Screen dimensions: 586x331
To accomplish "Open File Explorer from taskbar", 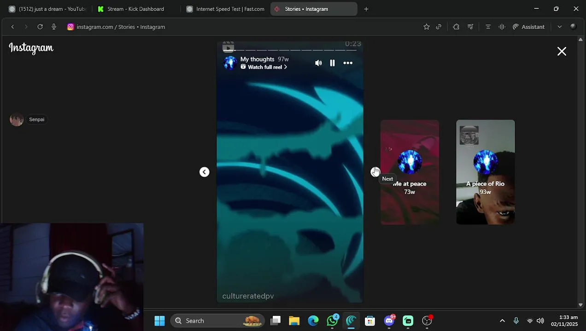I will (x=294, y=321).
